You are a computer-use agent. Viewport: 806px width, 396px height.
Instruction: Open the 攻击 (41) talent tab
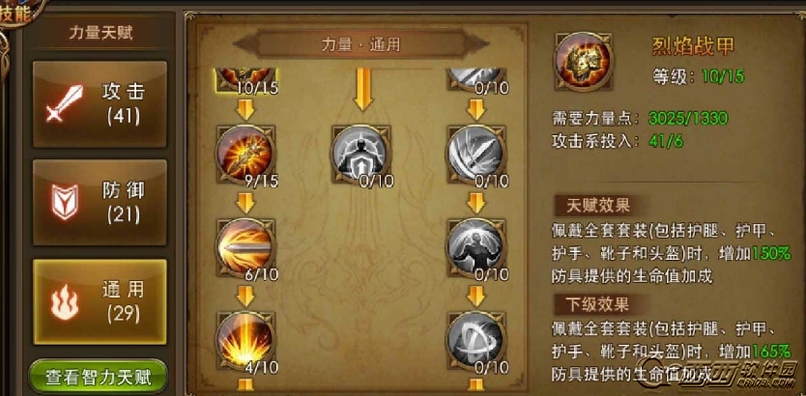pyautogui.click(x=100, y=104)
